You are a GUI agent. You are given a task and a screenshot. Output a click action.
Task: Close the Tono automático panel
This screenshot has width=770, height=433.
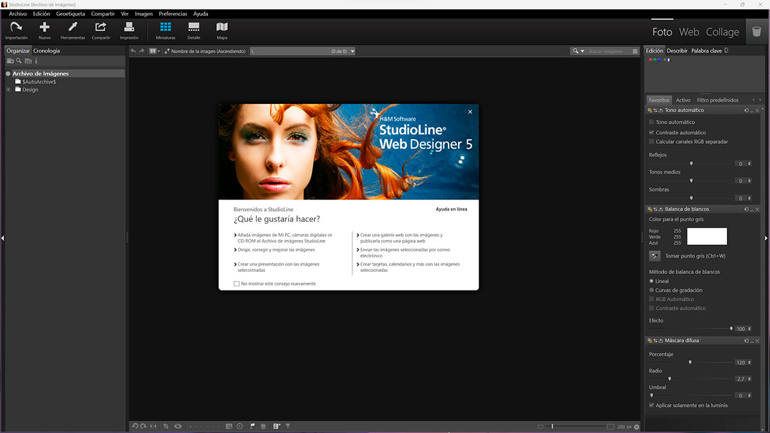coord(758,110)
